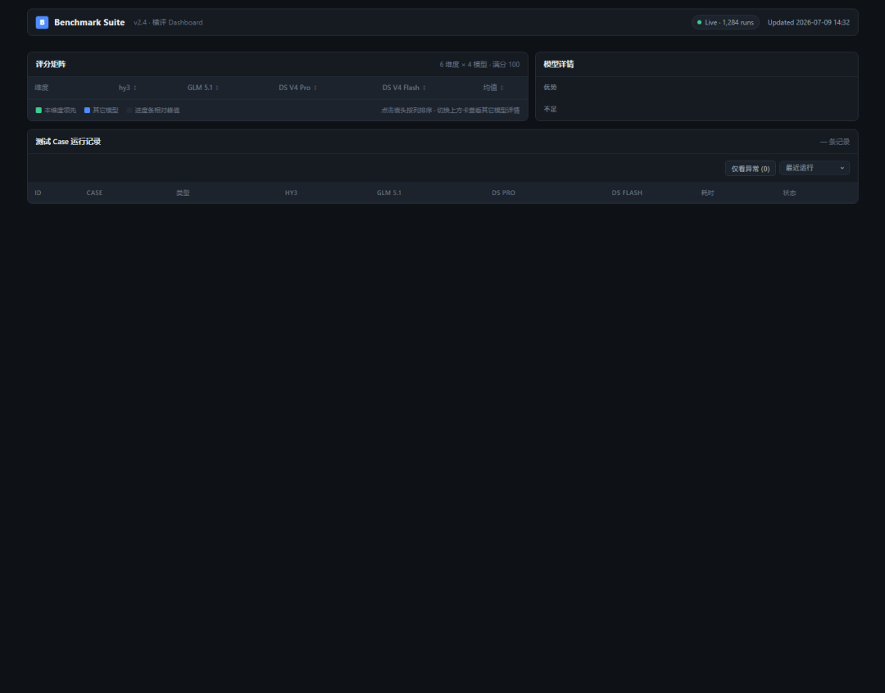Click sort arrows beside GLM 5.1 header
Screen dimensions: 885x693
tap(216, 88)
